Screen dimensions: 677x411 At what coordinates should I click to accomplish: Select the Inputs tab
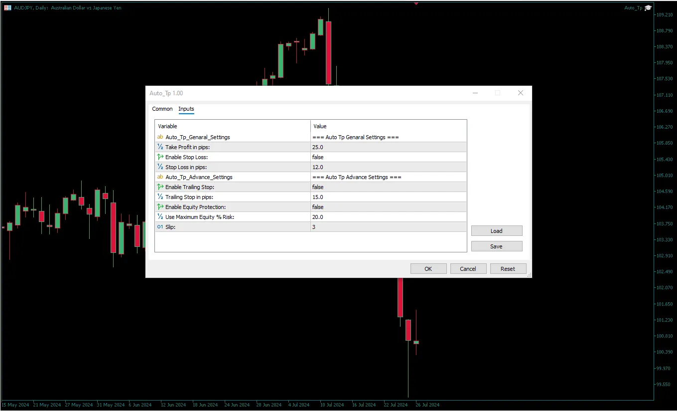[x=186, y=109]
